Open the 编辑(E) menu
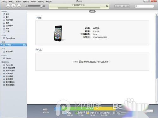The height and width of the screenshot is (118, 158). pos(11,2)
